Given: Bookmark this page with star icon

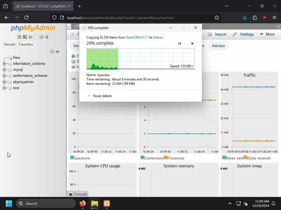Looking at the screenshot, I should [x=217, y=17].
